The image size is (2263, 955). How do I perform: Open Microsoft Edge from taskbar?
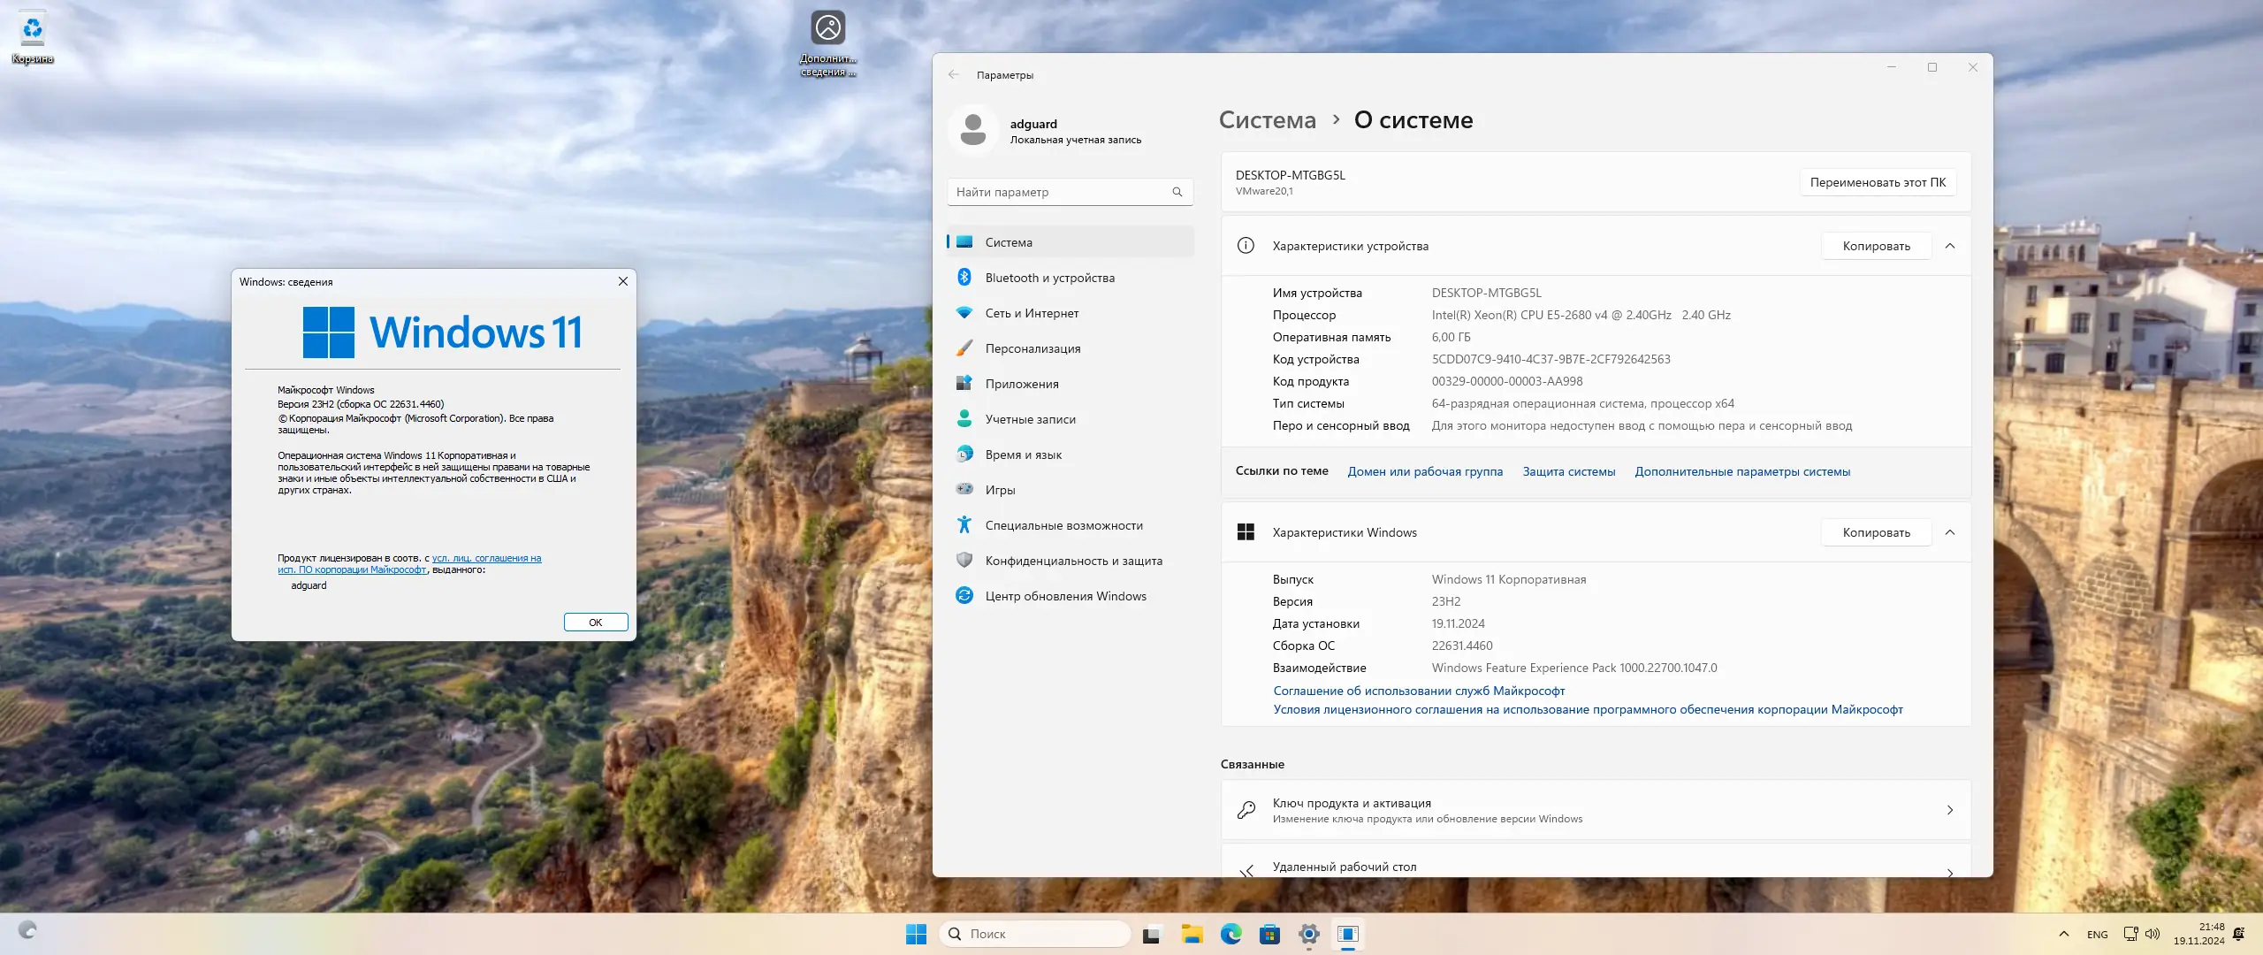click(x=1231, y=934)
